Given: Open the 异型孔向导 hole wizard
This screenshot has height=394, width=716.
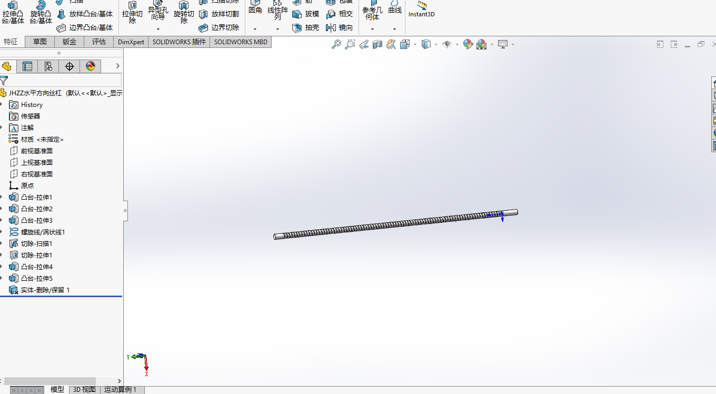Looking at the screenshot, I should (x=158, y=12).
